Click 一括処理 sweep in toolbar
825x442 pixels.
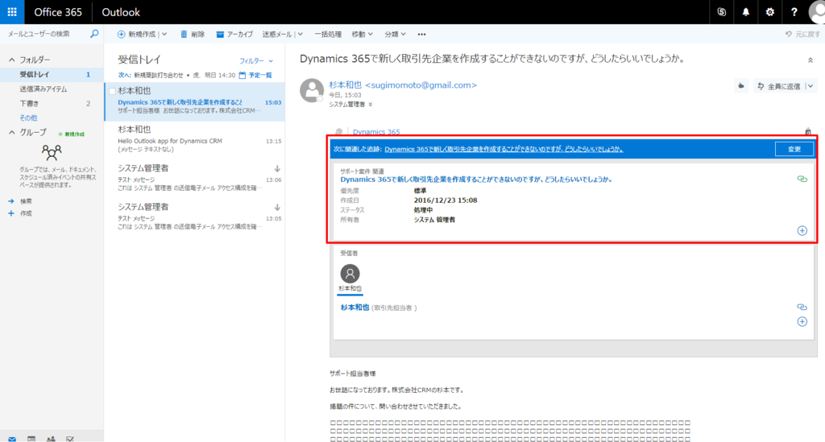pyautogui.click(x=328, y=34)
